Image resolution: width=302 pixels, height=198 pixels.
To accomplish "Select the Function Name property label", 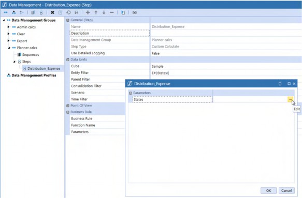I will coord(83,125).
